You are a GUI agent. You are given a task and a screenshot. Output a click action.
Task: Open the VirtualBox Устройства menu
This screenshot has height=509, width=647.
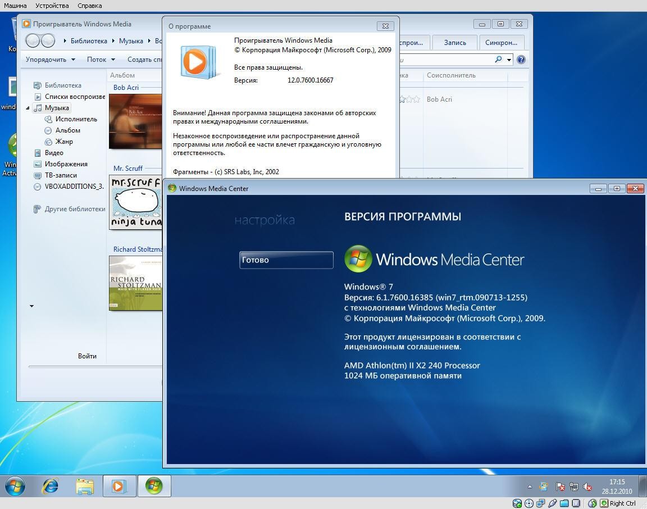(52, 6)
